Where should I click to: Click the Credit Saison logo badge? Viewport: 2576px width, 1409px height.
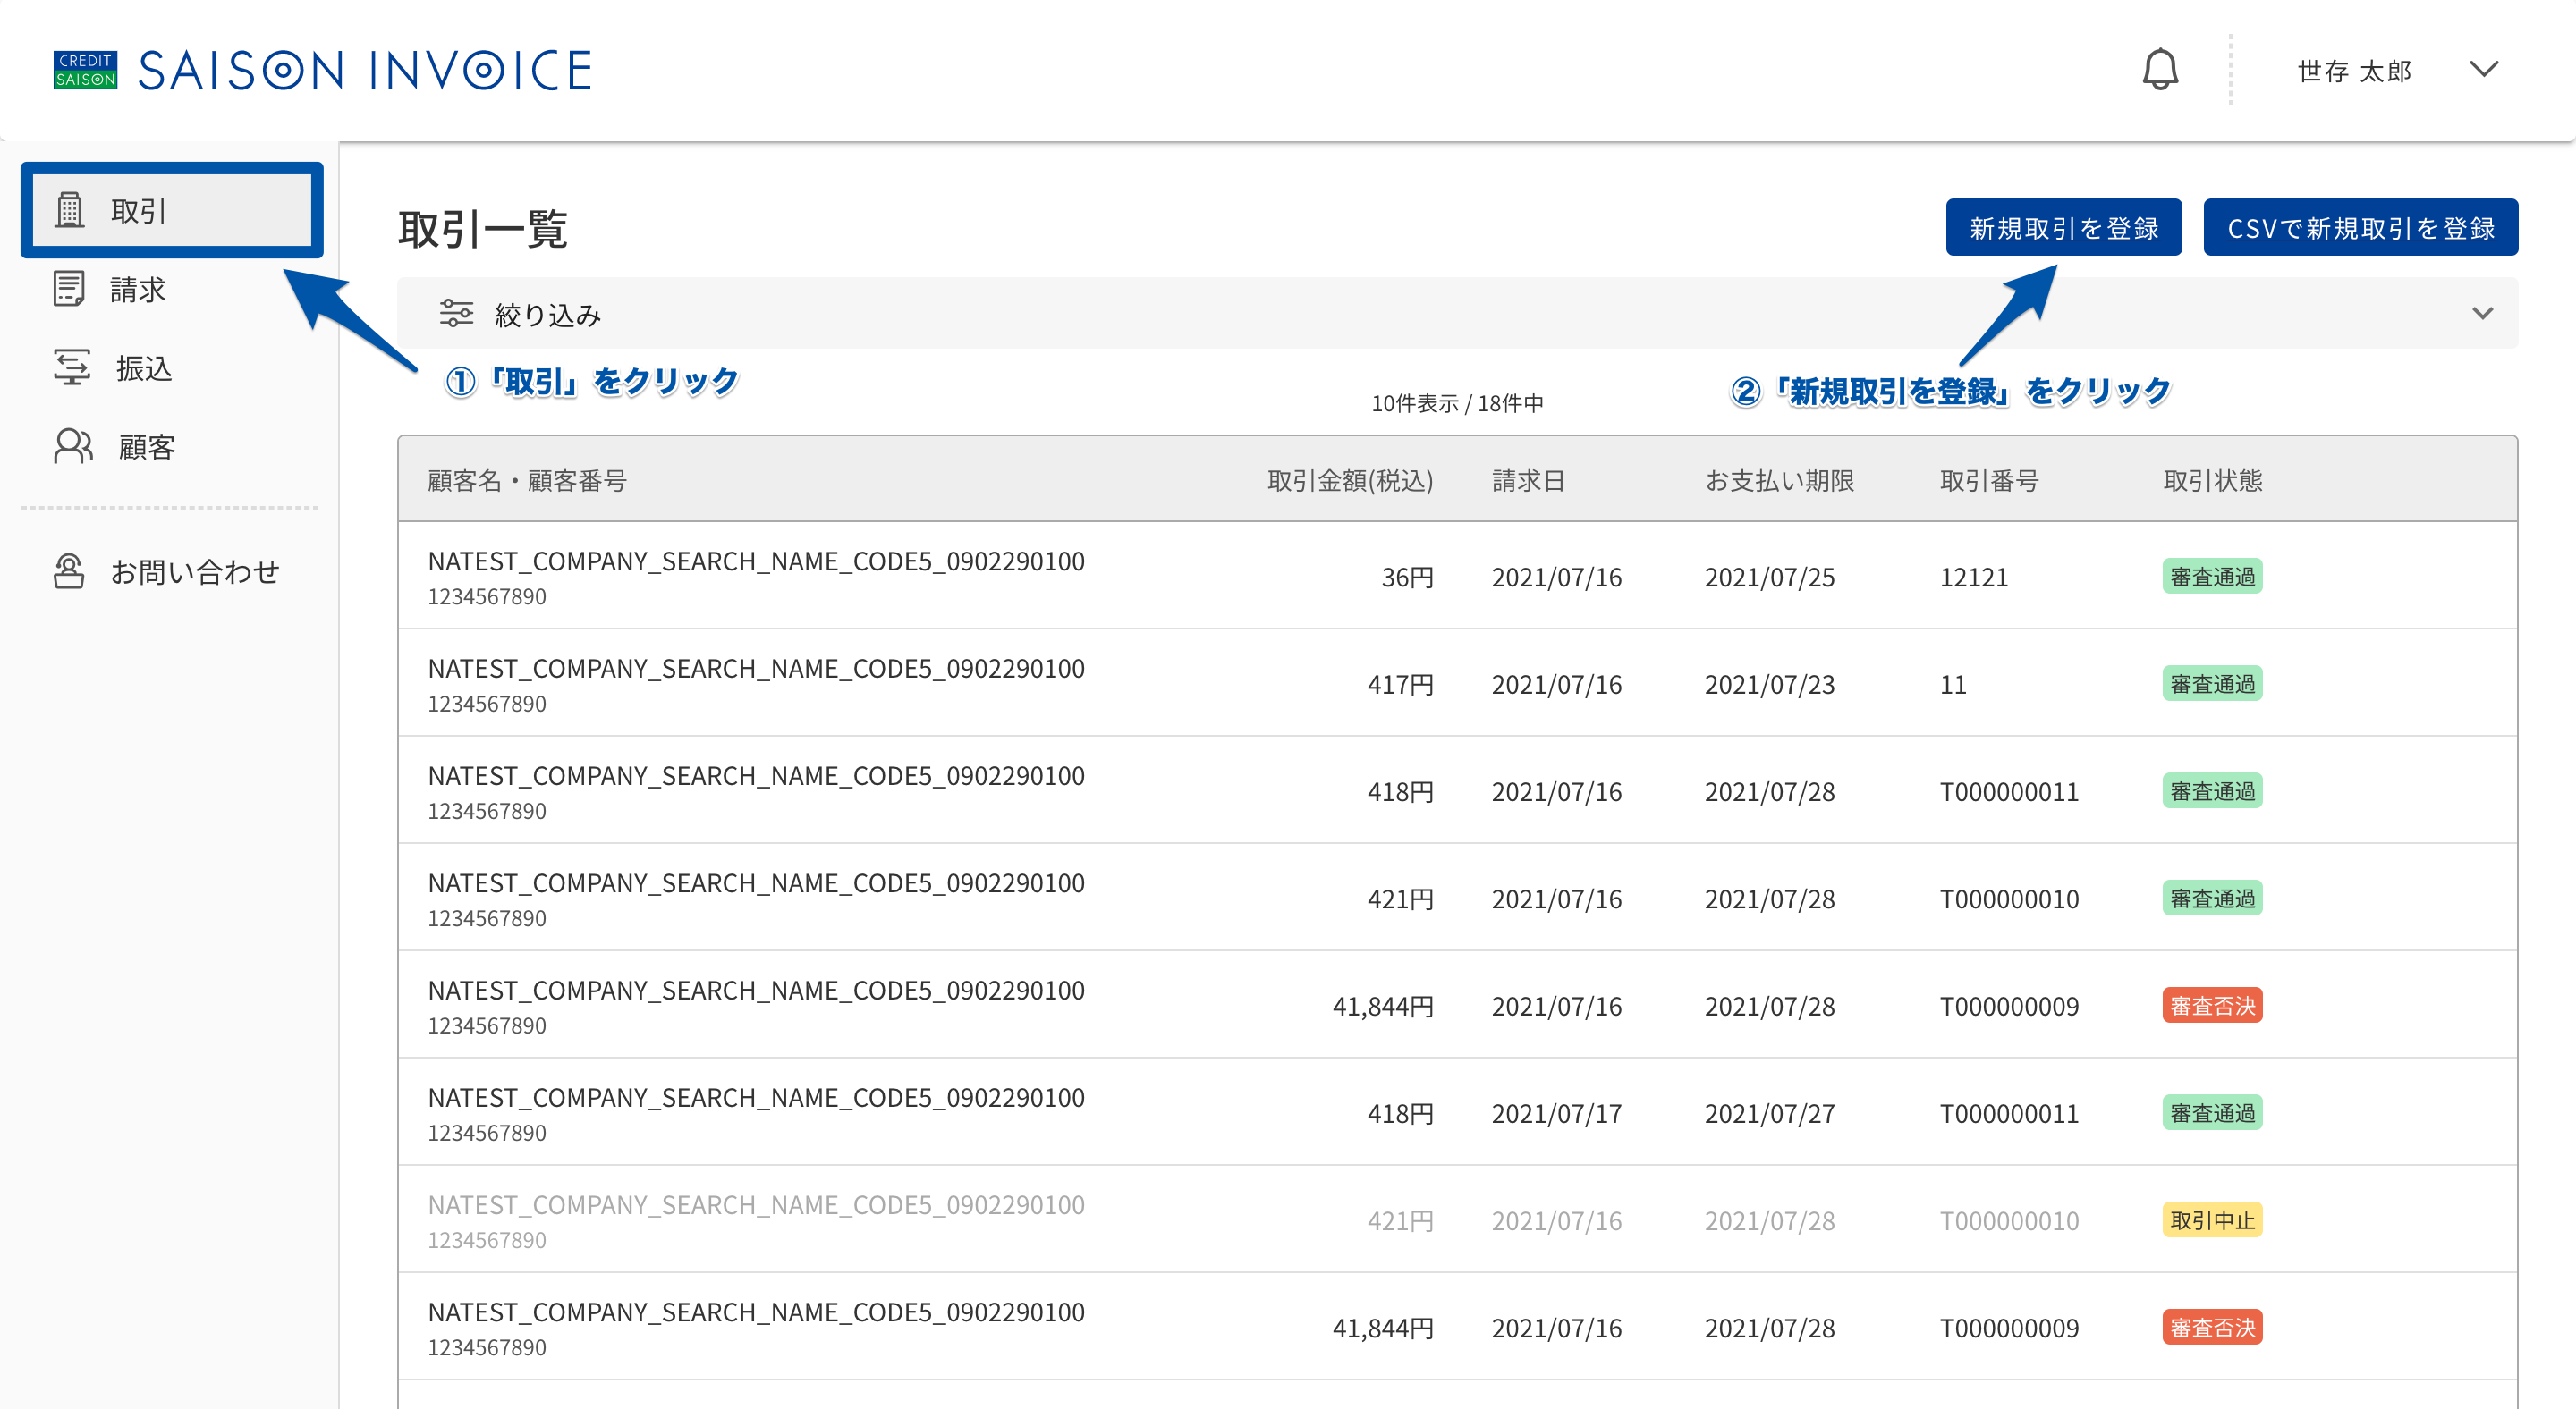tap(85, 70)
